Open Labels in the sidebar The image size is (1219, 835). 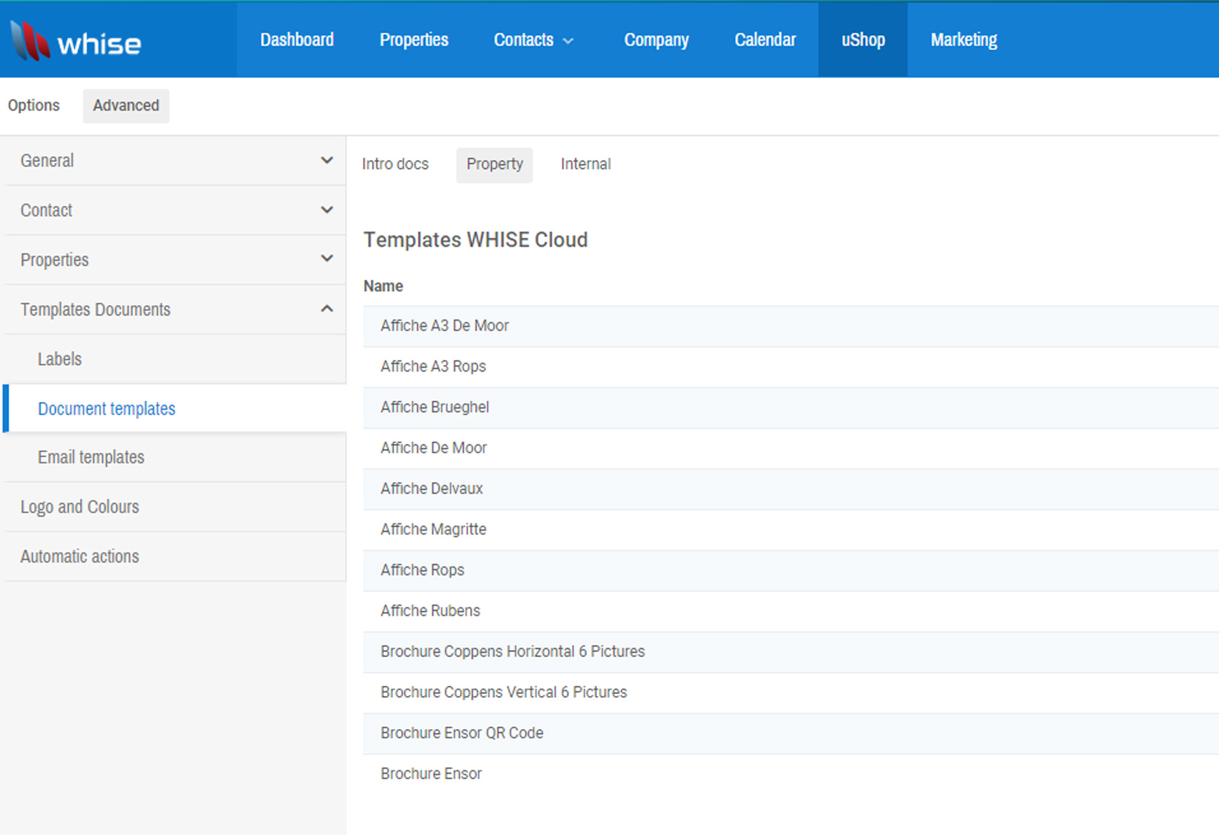click(x=175, y=359)
